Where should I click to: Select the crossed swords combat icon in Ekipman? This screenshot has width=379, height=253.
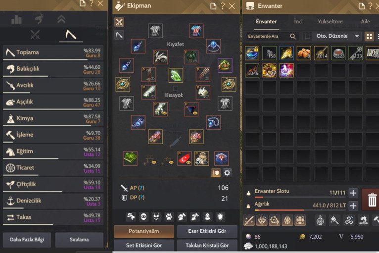click(x=119, y=22)
